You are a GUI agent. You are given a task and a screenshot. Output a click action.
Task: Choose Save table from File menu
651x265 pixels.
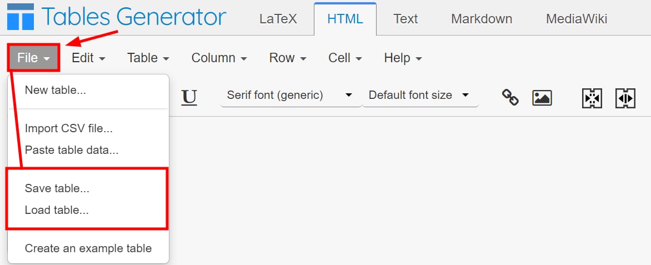(57, 188)
